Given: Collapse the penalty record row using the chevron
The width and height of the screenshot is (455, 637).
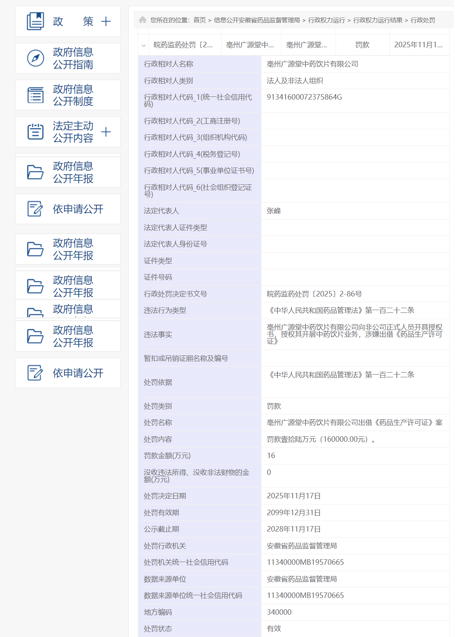Looking at the screenshot, I should click(144, 45).
